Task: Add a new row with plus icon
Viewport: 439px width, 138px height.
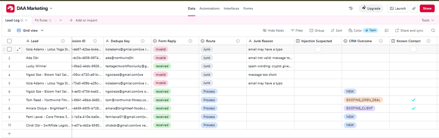Action: point(9,134)
